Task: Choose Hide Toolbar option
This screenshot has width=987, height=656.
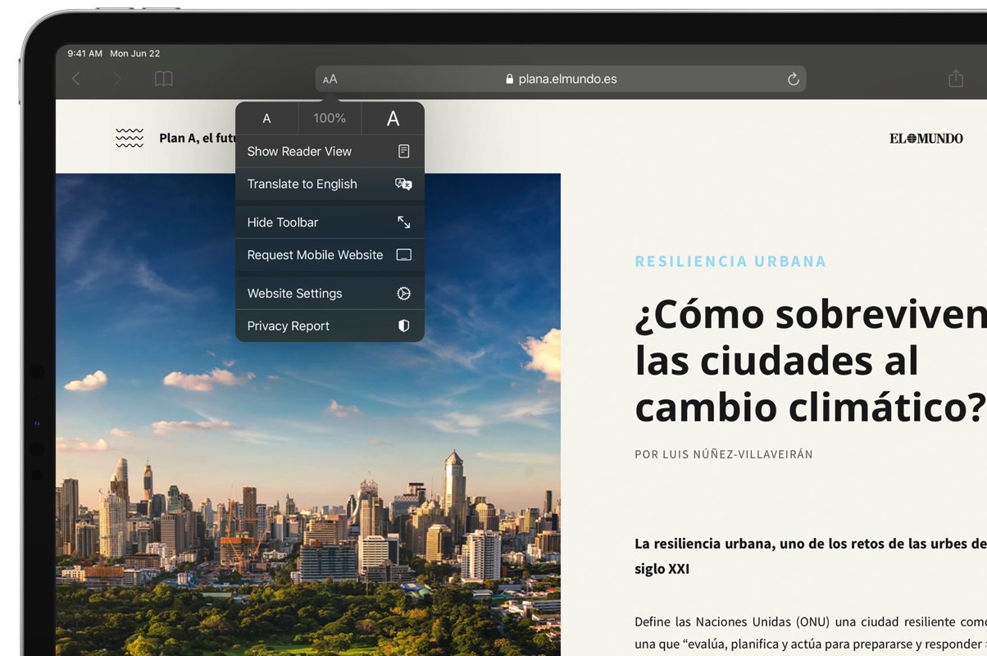Action: click(x=330, y=222)
